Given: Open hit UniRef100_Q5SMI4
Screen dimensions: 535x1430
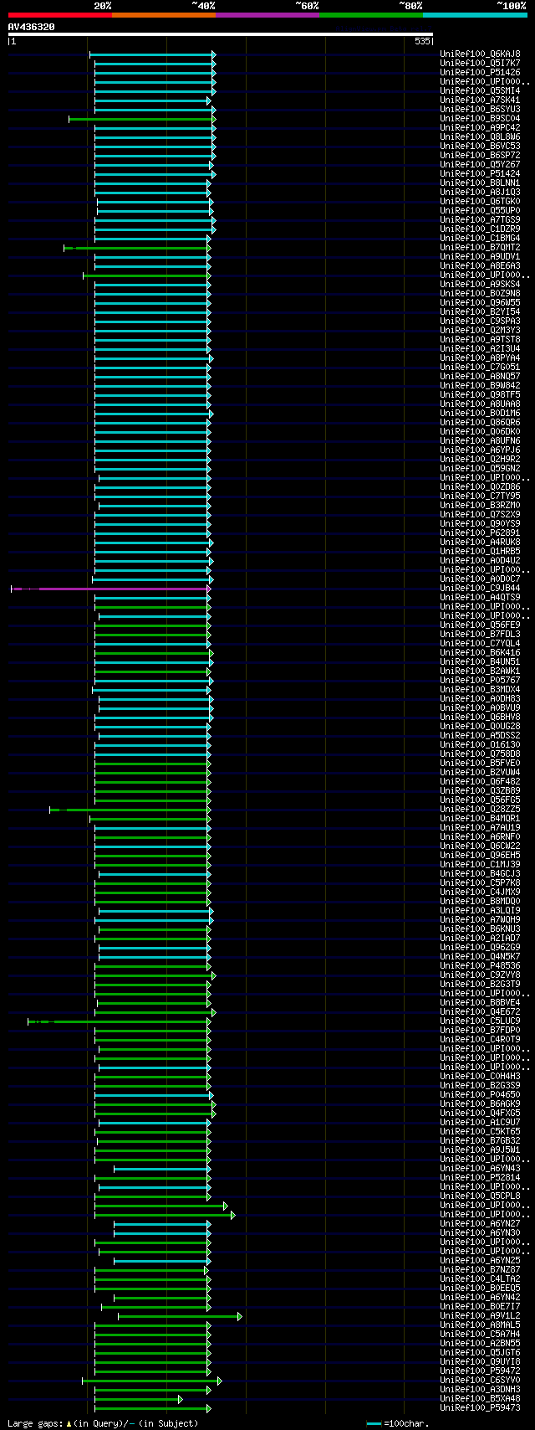Looking at the screenshot, I should (x=480, y=91).
